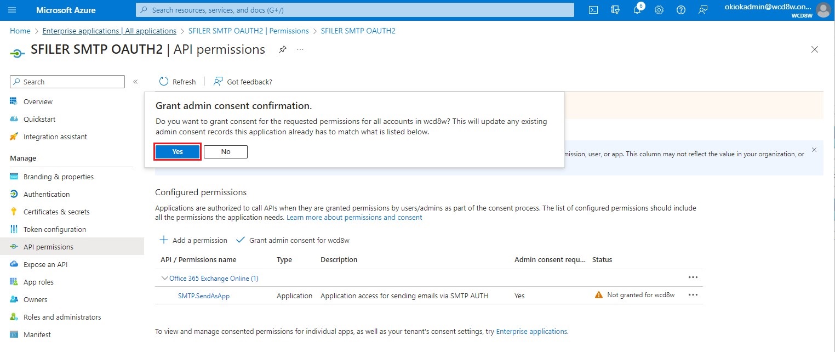Open the SMTP.SendAsApp permission

click(204, 296)
